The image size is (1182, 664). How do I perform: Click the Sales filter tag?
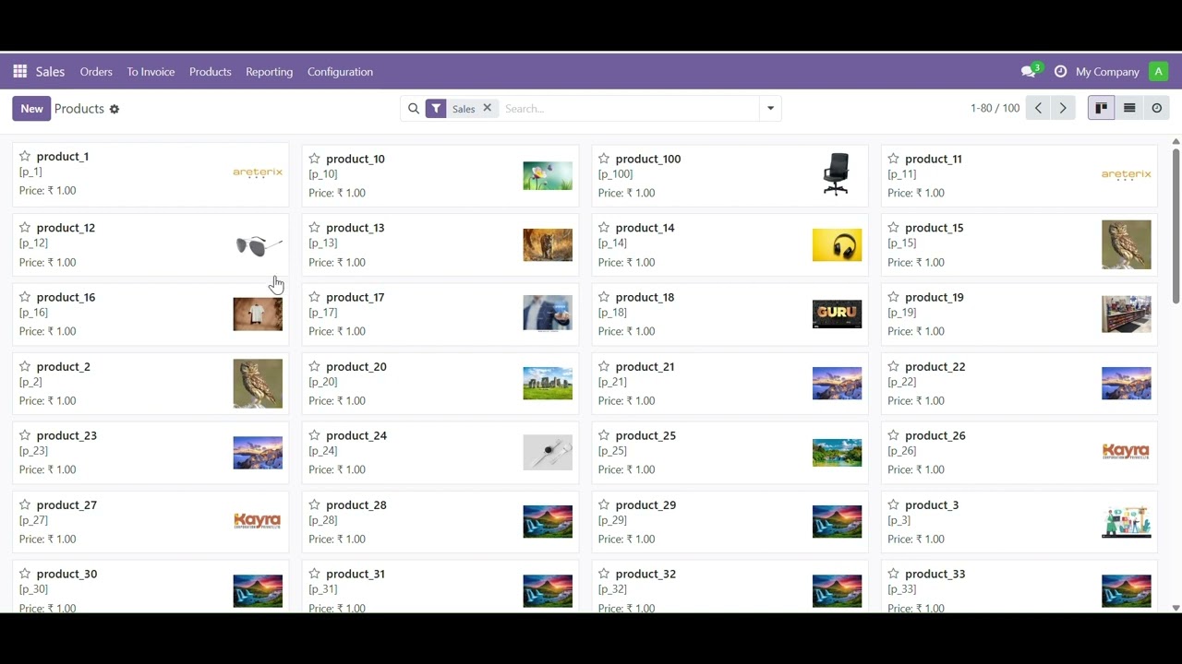coord(464,109)
